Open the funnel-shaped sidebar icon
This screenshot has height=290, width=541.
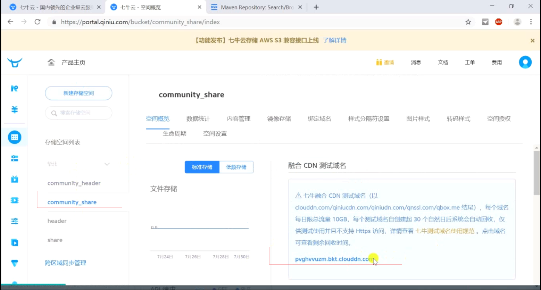[x=14, y=263]
